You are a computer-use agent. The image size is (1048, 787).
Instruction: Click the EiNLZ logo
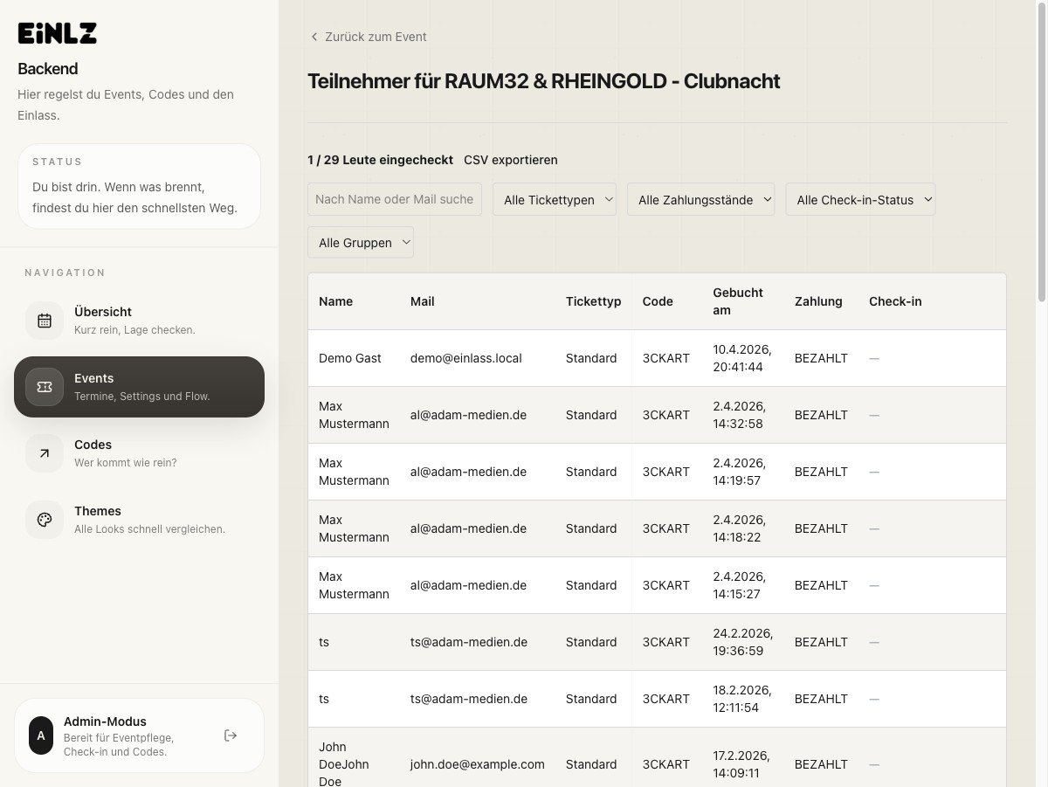pos(57,32)
